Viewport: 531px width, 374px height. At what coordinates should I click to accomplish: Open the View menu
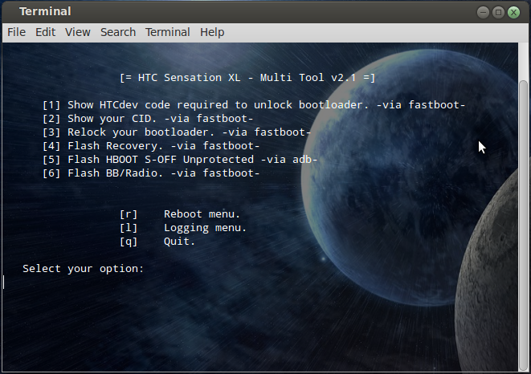78,32
